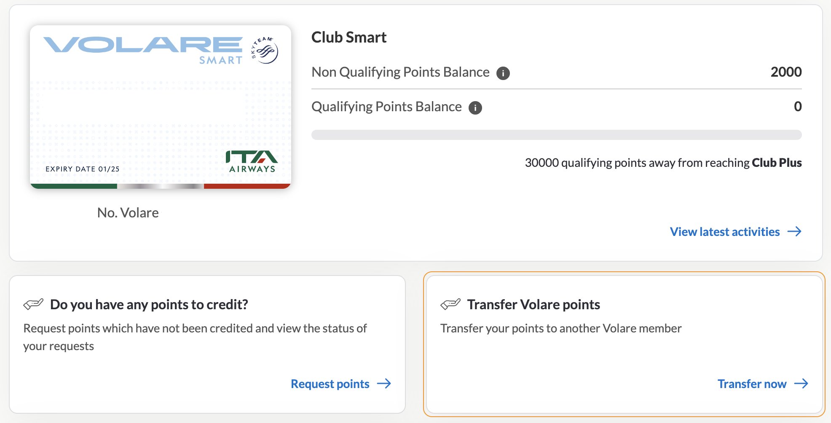Open View latest activities link
831x423 pixels.
735,232
